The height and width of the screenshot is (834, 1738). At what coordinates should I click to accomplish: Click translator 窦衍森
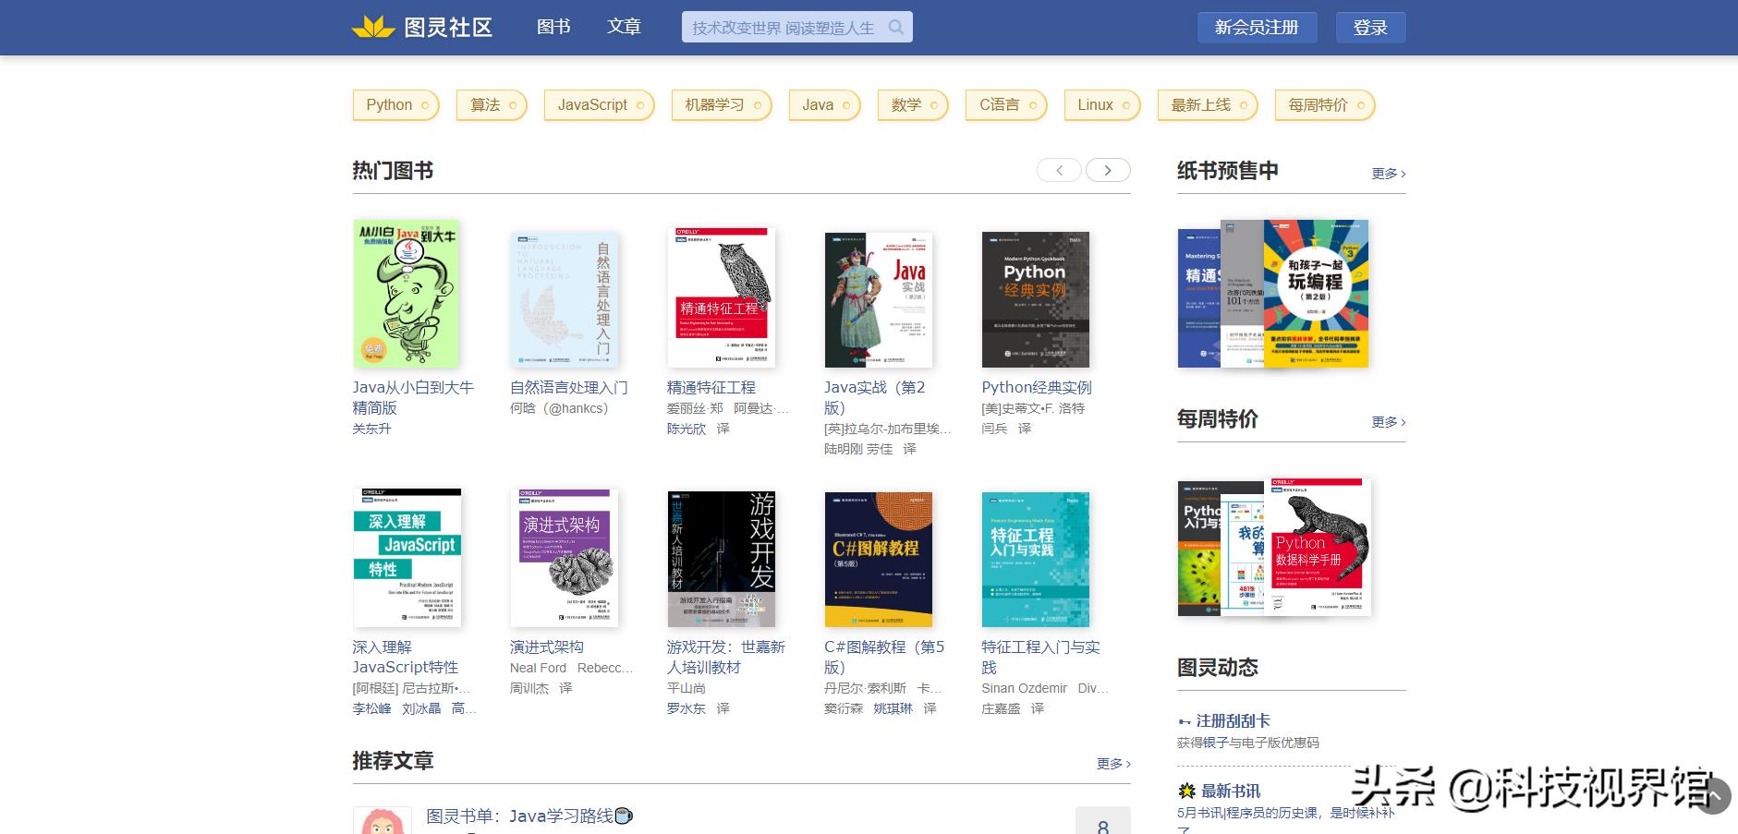pyautogui.click(x=844, y=708)
